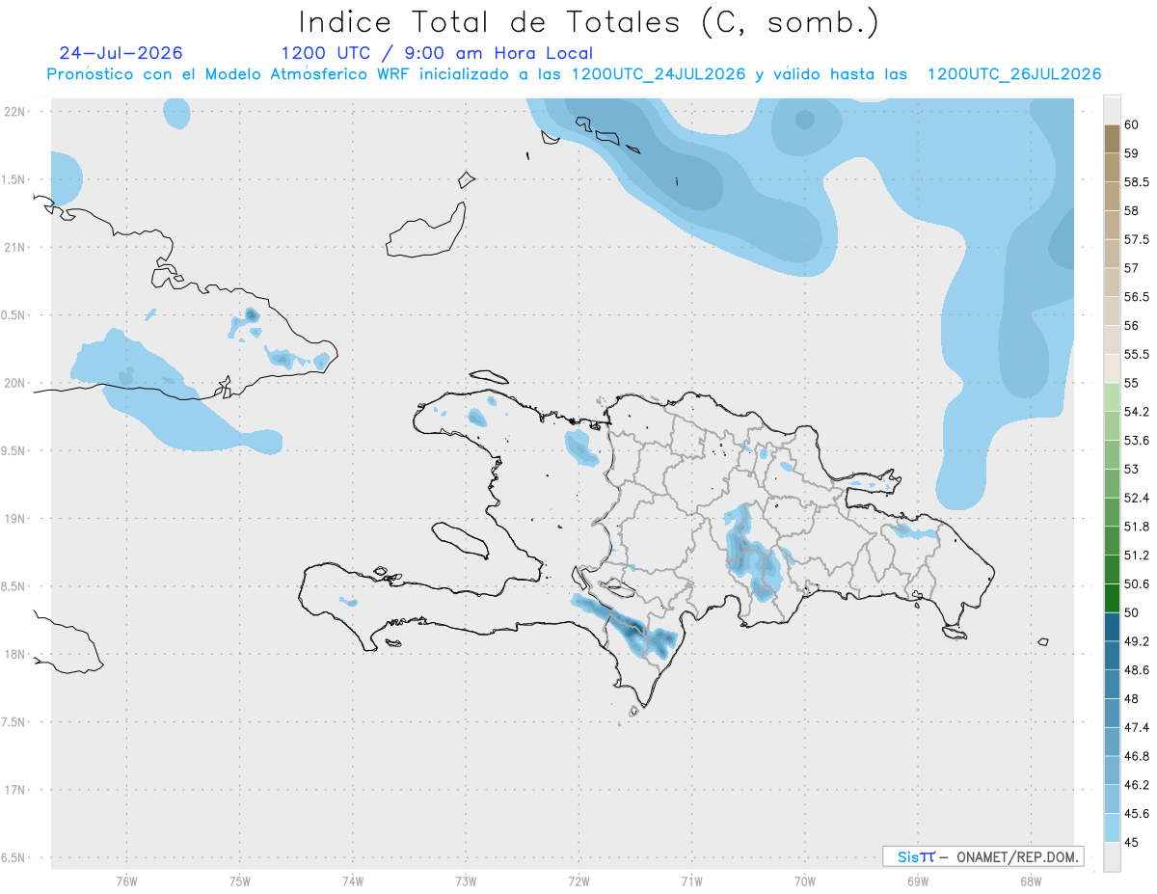Click the legend value '50.6'
1157x894 pixels.
click(1137, 584)
